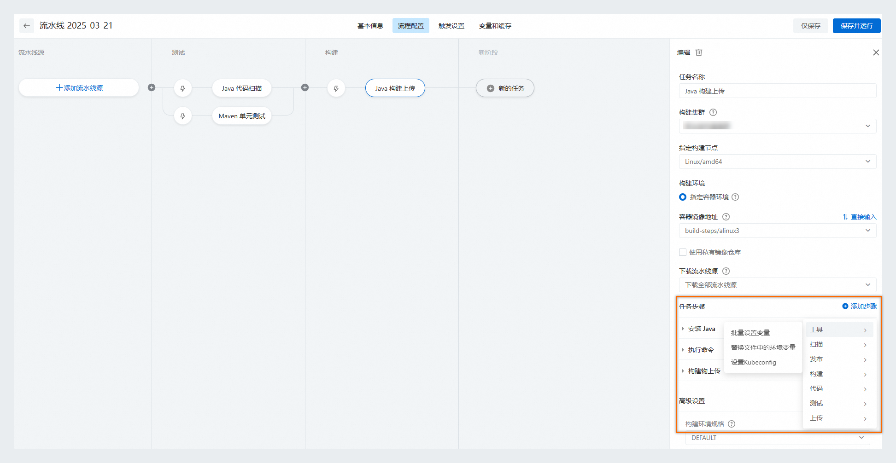Edit the 任务名称 input field
896x463 pixels.
tap(778, 91)
